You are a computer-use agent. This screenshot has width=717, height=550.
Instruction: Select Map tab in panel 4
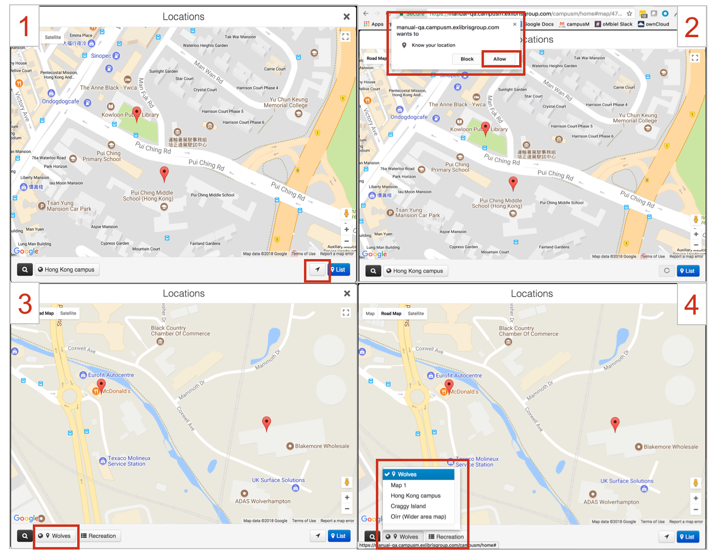click(x=370, y=314)
